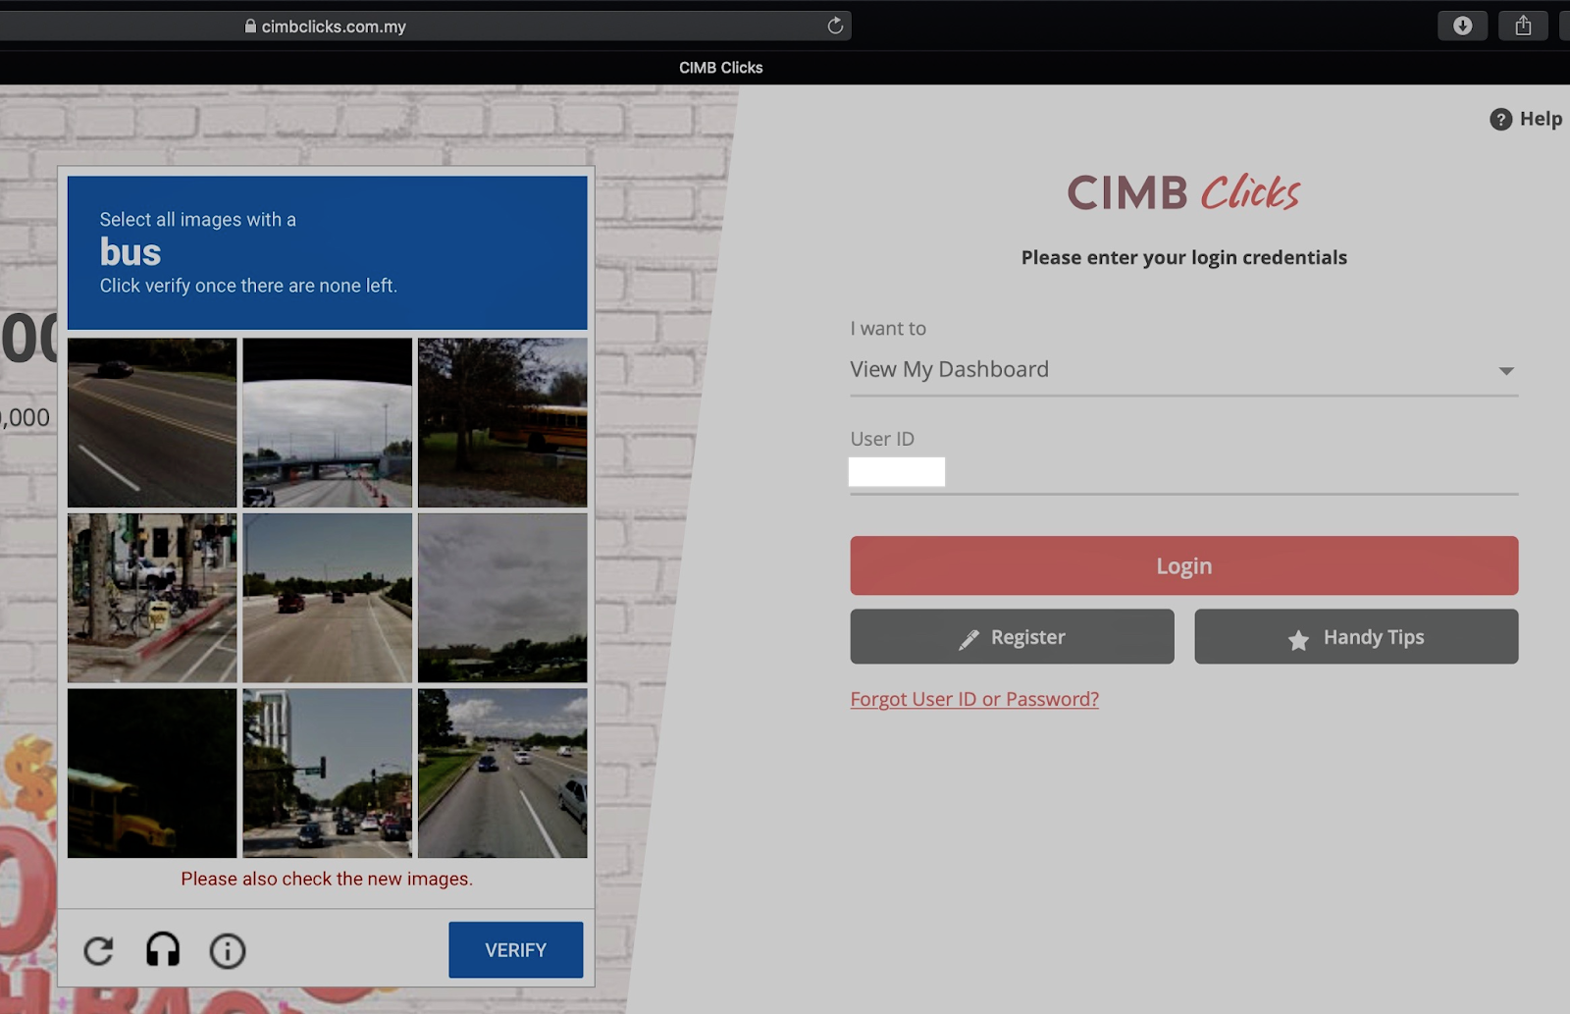The image size is (1570, 1014).
Task: Reload the captcha challenge images
Action: [x=98, y=950]
